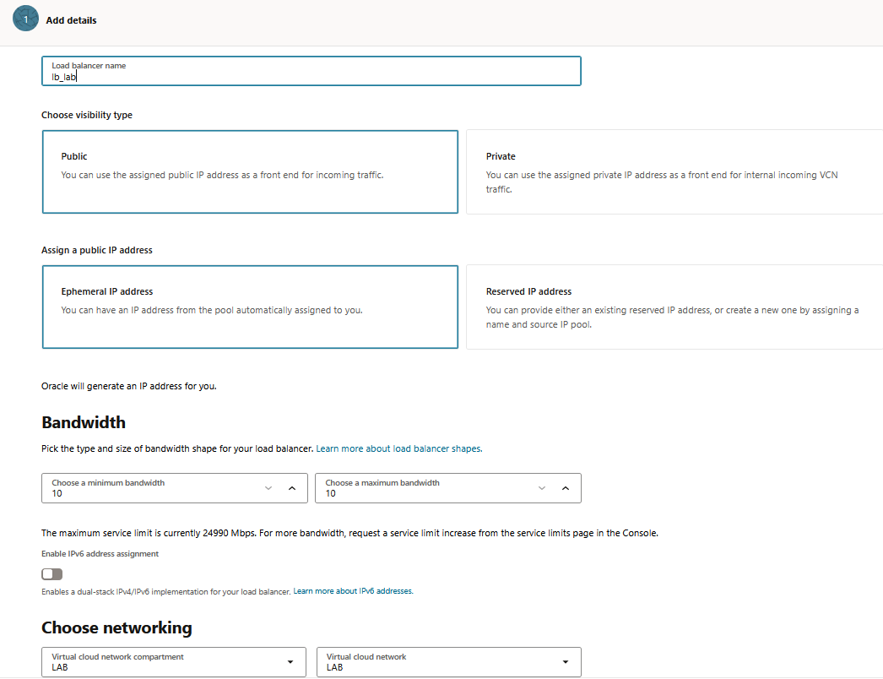Decrease the minimum bandwidth with the down chevron

(x=268, y=488)
